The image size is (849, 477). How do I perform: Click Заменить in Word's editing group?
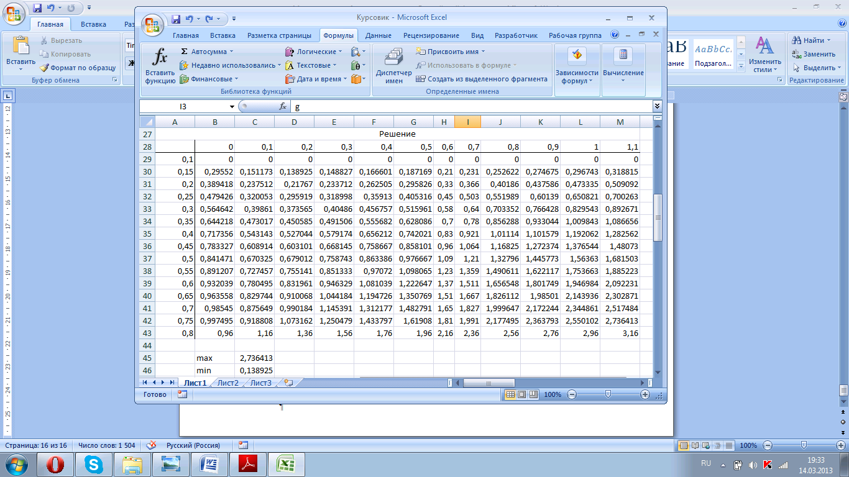click(x=814, y=54)
